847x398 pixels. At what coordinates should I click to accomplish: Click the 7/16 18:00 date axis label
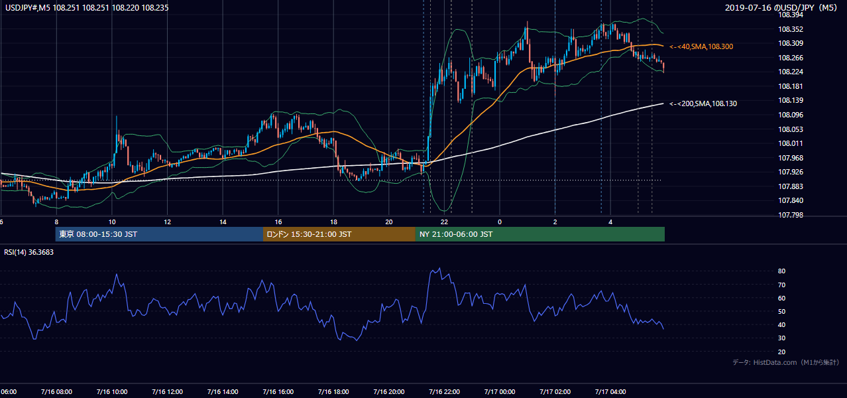333,391
